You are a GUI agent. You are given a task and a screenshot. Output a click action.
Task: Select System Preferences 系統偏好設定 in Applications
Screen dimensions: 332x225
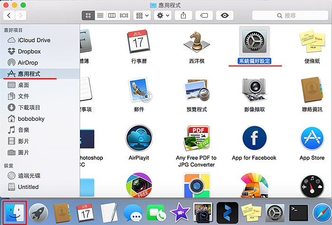(x=254, y=41)
